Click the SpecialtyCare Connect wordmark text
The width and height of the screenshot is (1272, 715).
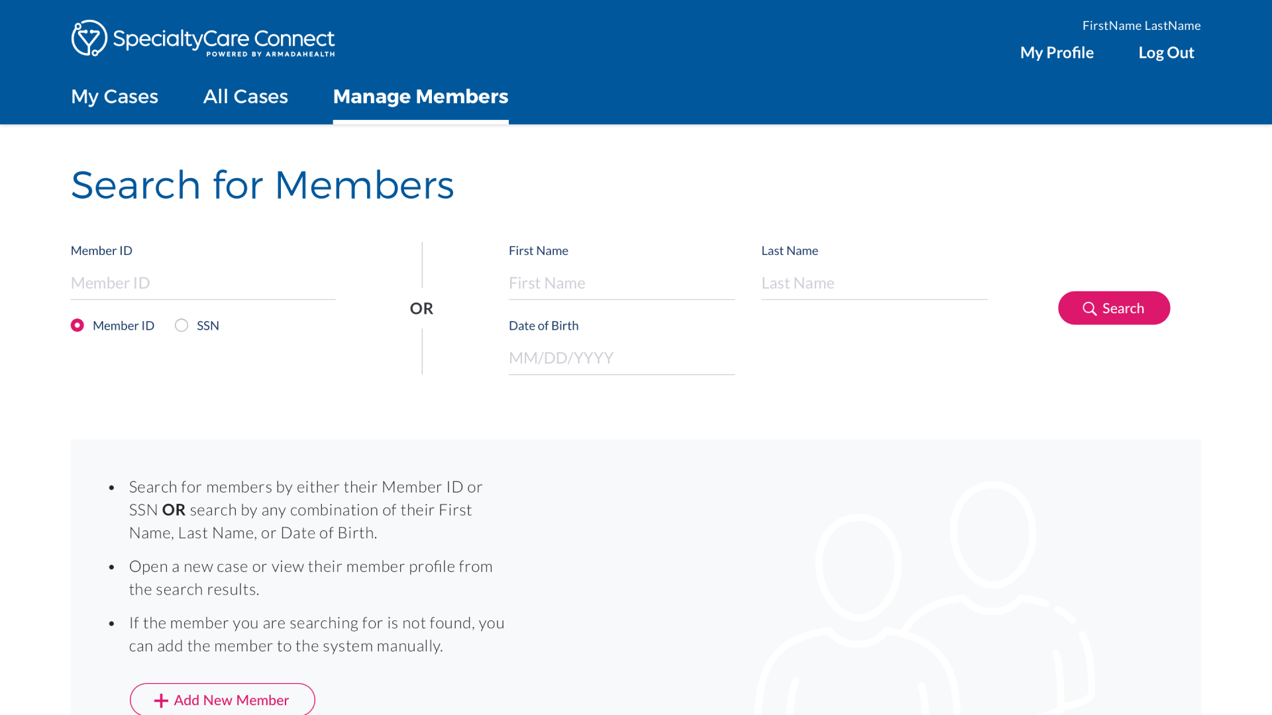224,39
